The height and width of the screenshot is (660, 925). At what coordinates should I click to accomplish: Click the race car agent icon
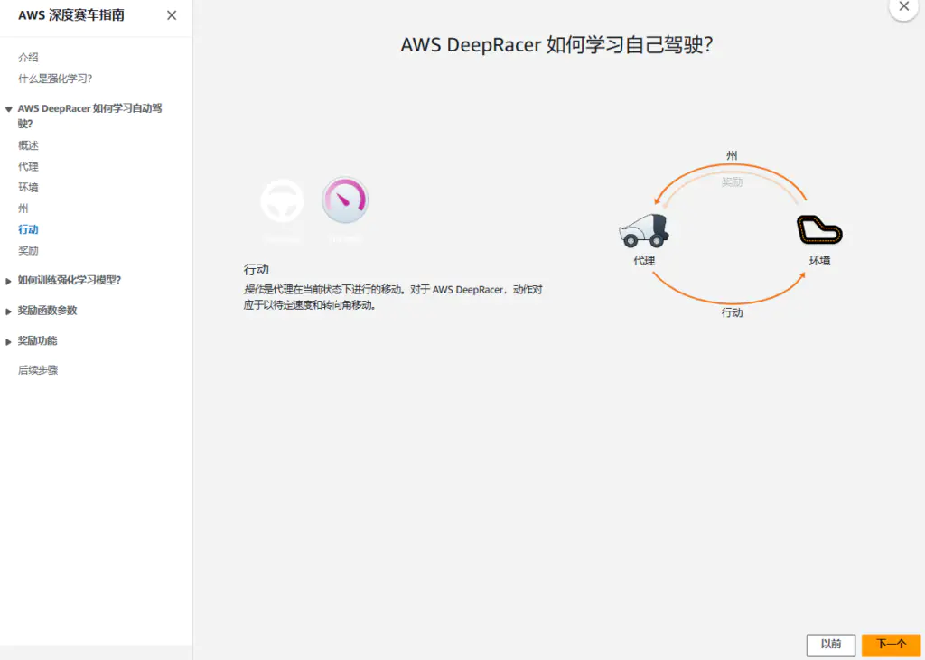644,230
